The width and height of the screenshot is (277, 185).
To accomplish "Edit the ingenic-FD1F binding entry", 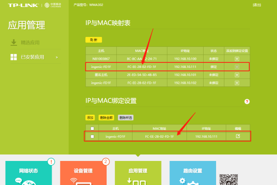I will 238,136.
